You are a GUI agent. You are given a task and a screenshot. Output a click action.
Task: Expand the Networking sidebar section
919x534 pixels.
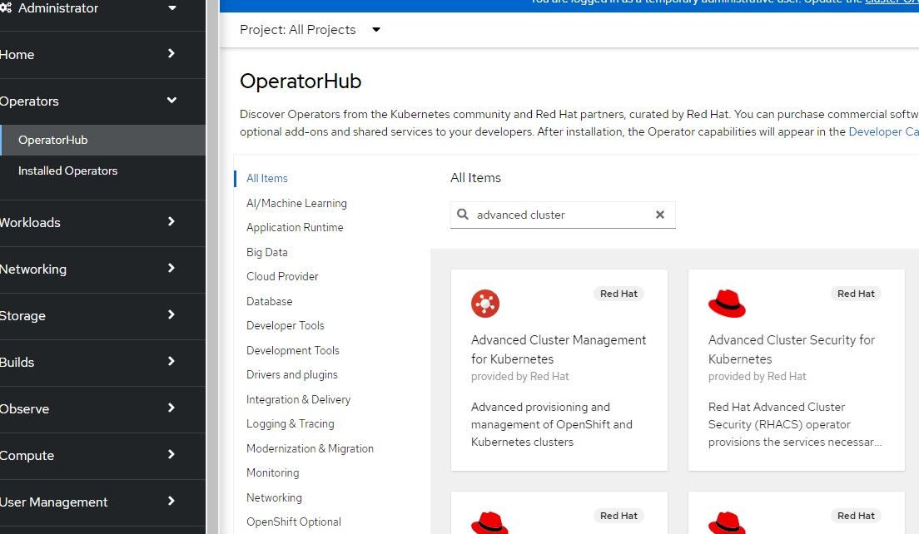point(102,269)
